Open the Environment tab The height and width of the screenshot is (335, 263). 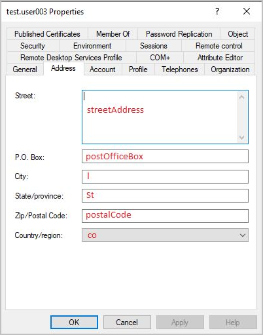(92, 46)
